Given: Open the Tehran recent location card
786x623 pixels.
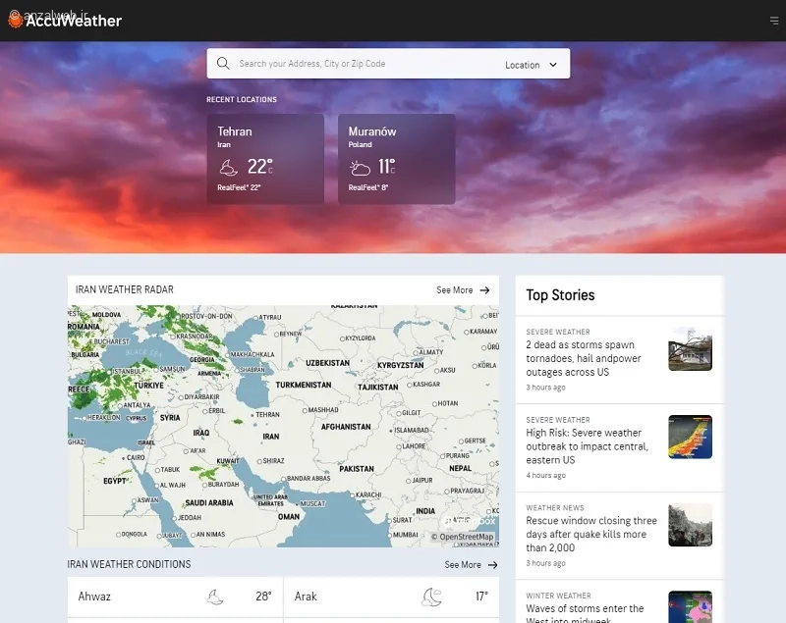Looking at the screenshot, I should point(265,159).
